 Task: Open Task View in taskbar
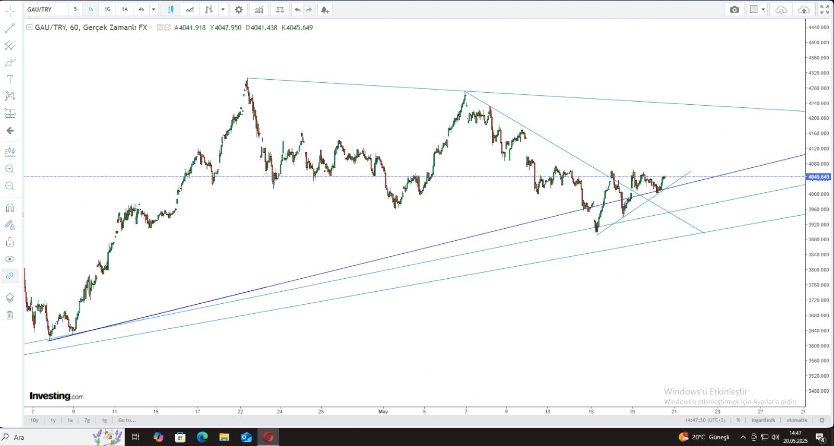click(x=135, y=437)
